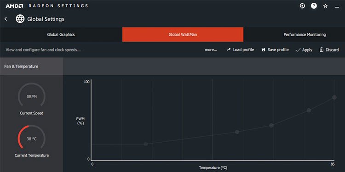This screenshot has height=172, width=345.
Task: Select the Global WattMan tab
Action: tap(183, 34)
